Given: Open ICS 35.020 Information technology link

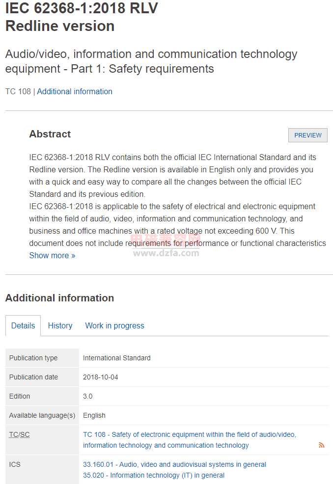Looking at the screenshot, I should (x=154, y=475).
